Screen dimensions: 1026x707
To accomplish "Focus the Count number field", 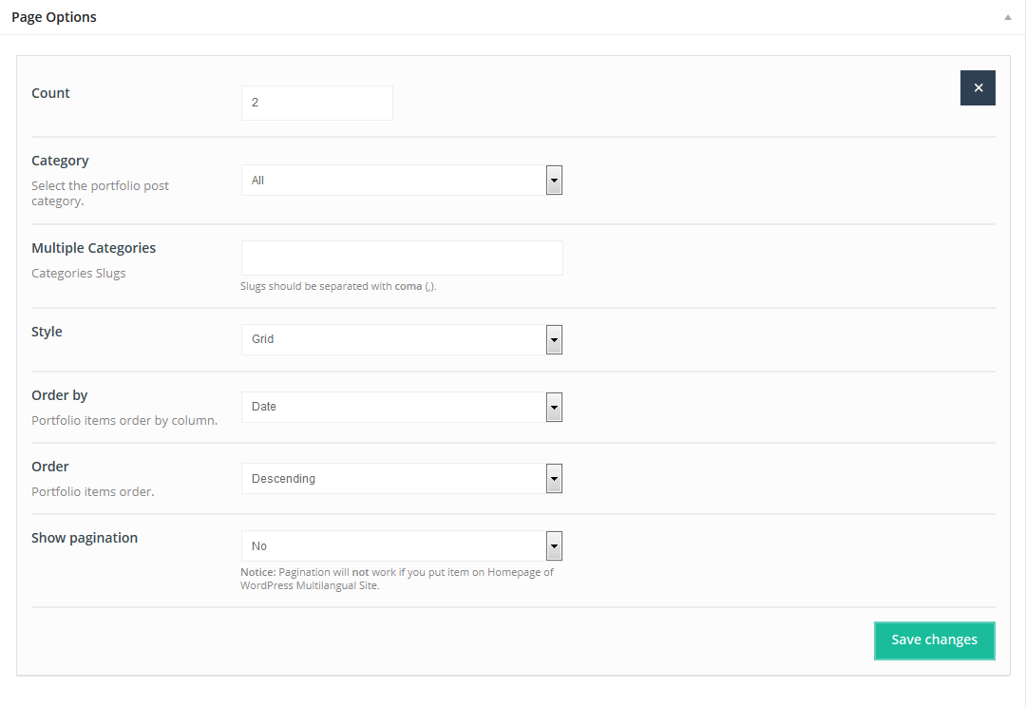I will pos(316,103).
